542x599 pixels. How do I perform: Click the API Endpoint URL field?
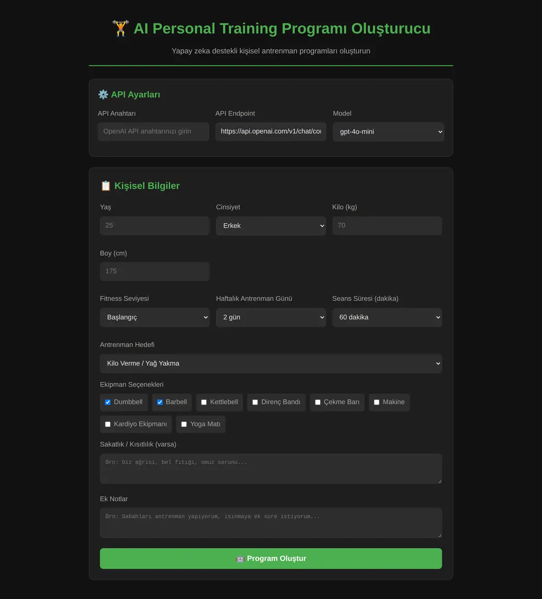271,131
